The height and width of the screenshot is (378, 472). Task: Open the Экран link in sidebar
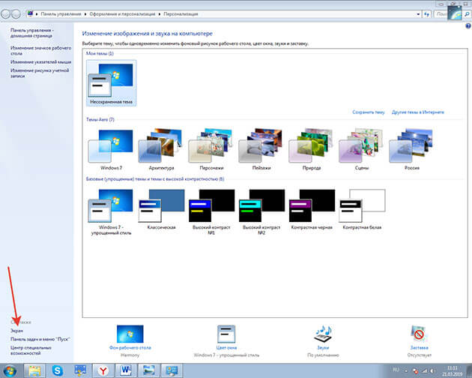click(x=16, y=331)
